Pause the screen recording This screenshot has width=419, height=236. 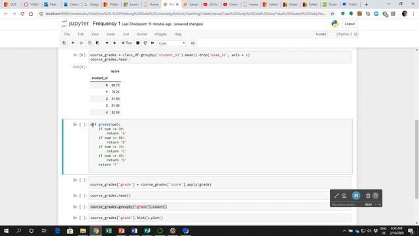click(356, 195)
